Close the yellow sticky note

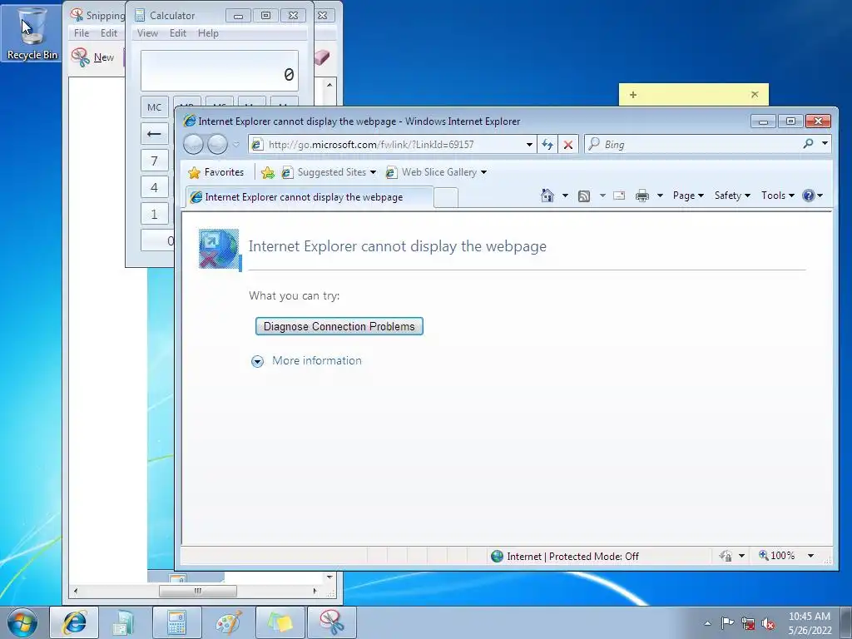point(755,95)
